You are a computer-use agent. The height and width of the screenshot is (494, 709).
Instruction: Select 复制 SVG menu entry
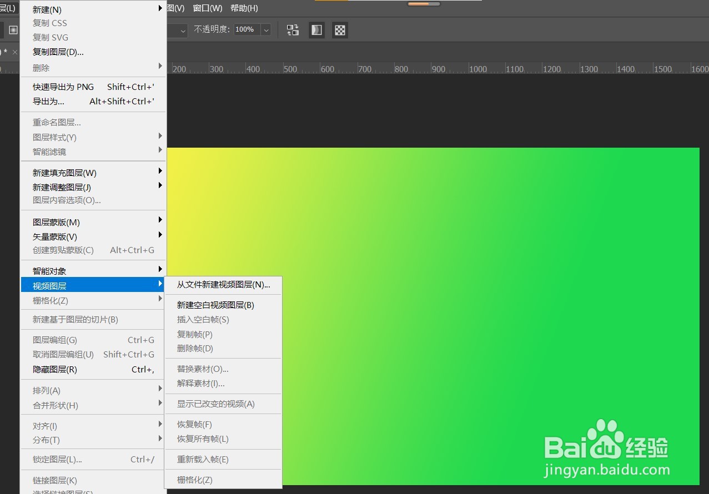[x=93, y=37]
